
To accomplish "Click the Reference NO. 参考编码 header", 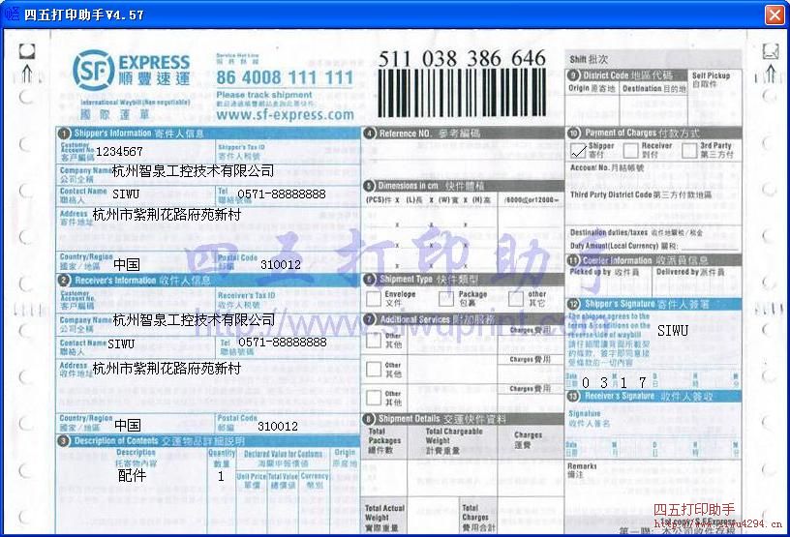I will point(463,133).
